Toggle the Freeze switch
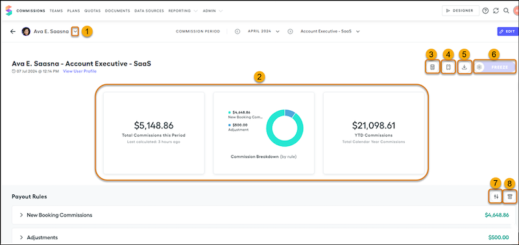The image size is (519, 245). [495, 67]
